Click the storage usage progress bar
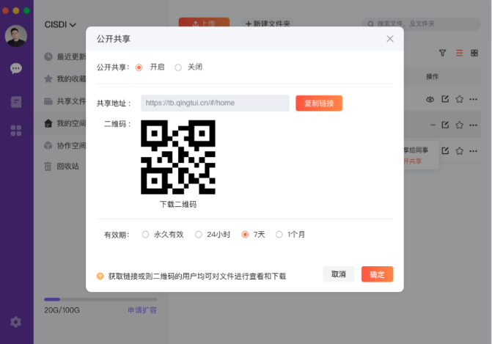The height and width of the screenshot is (344, 492). click(x=100, y=299)
